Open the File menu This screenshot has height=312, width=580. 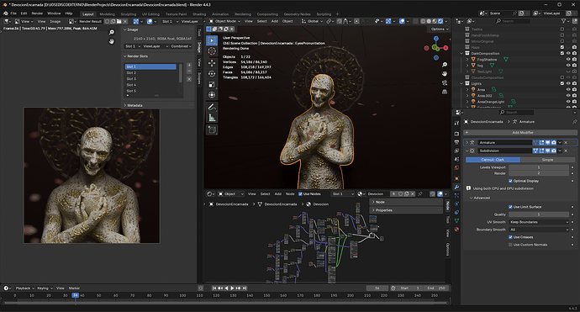coord(13,13)
